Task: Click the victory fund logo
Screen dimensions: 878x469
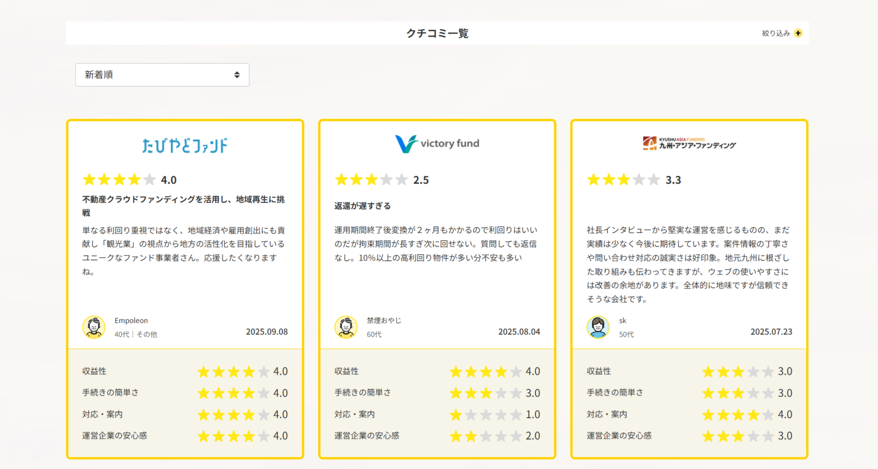Action: coord(437,144)
